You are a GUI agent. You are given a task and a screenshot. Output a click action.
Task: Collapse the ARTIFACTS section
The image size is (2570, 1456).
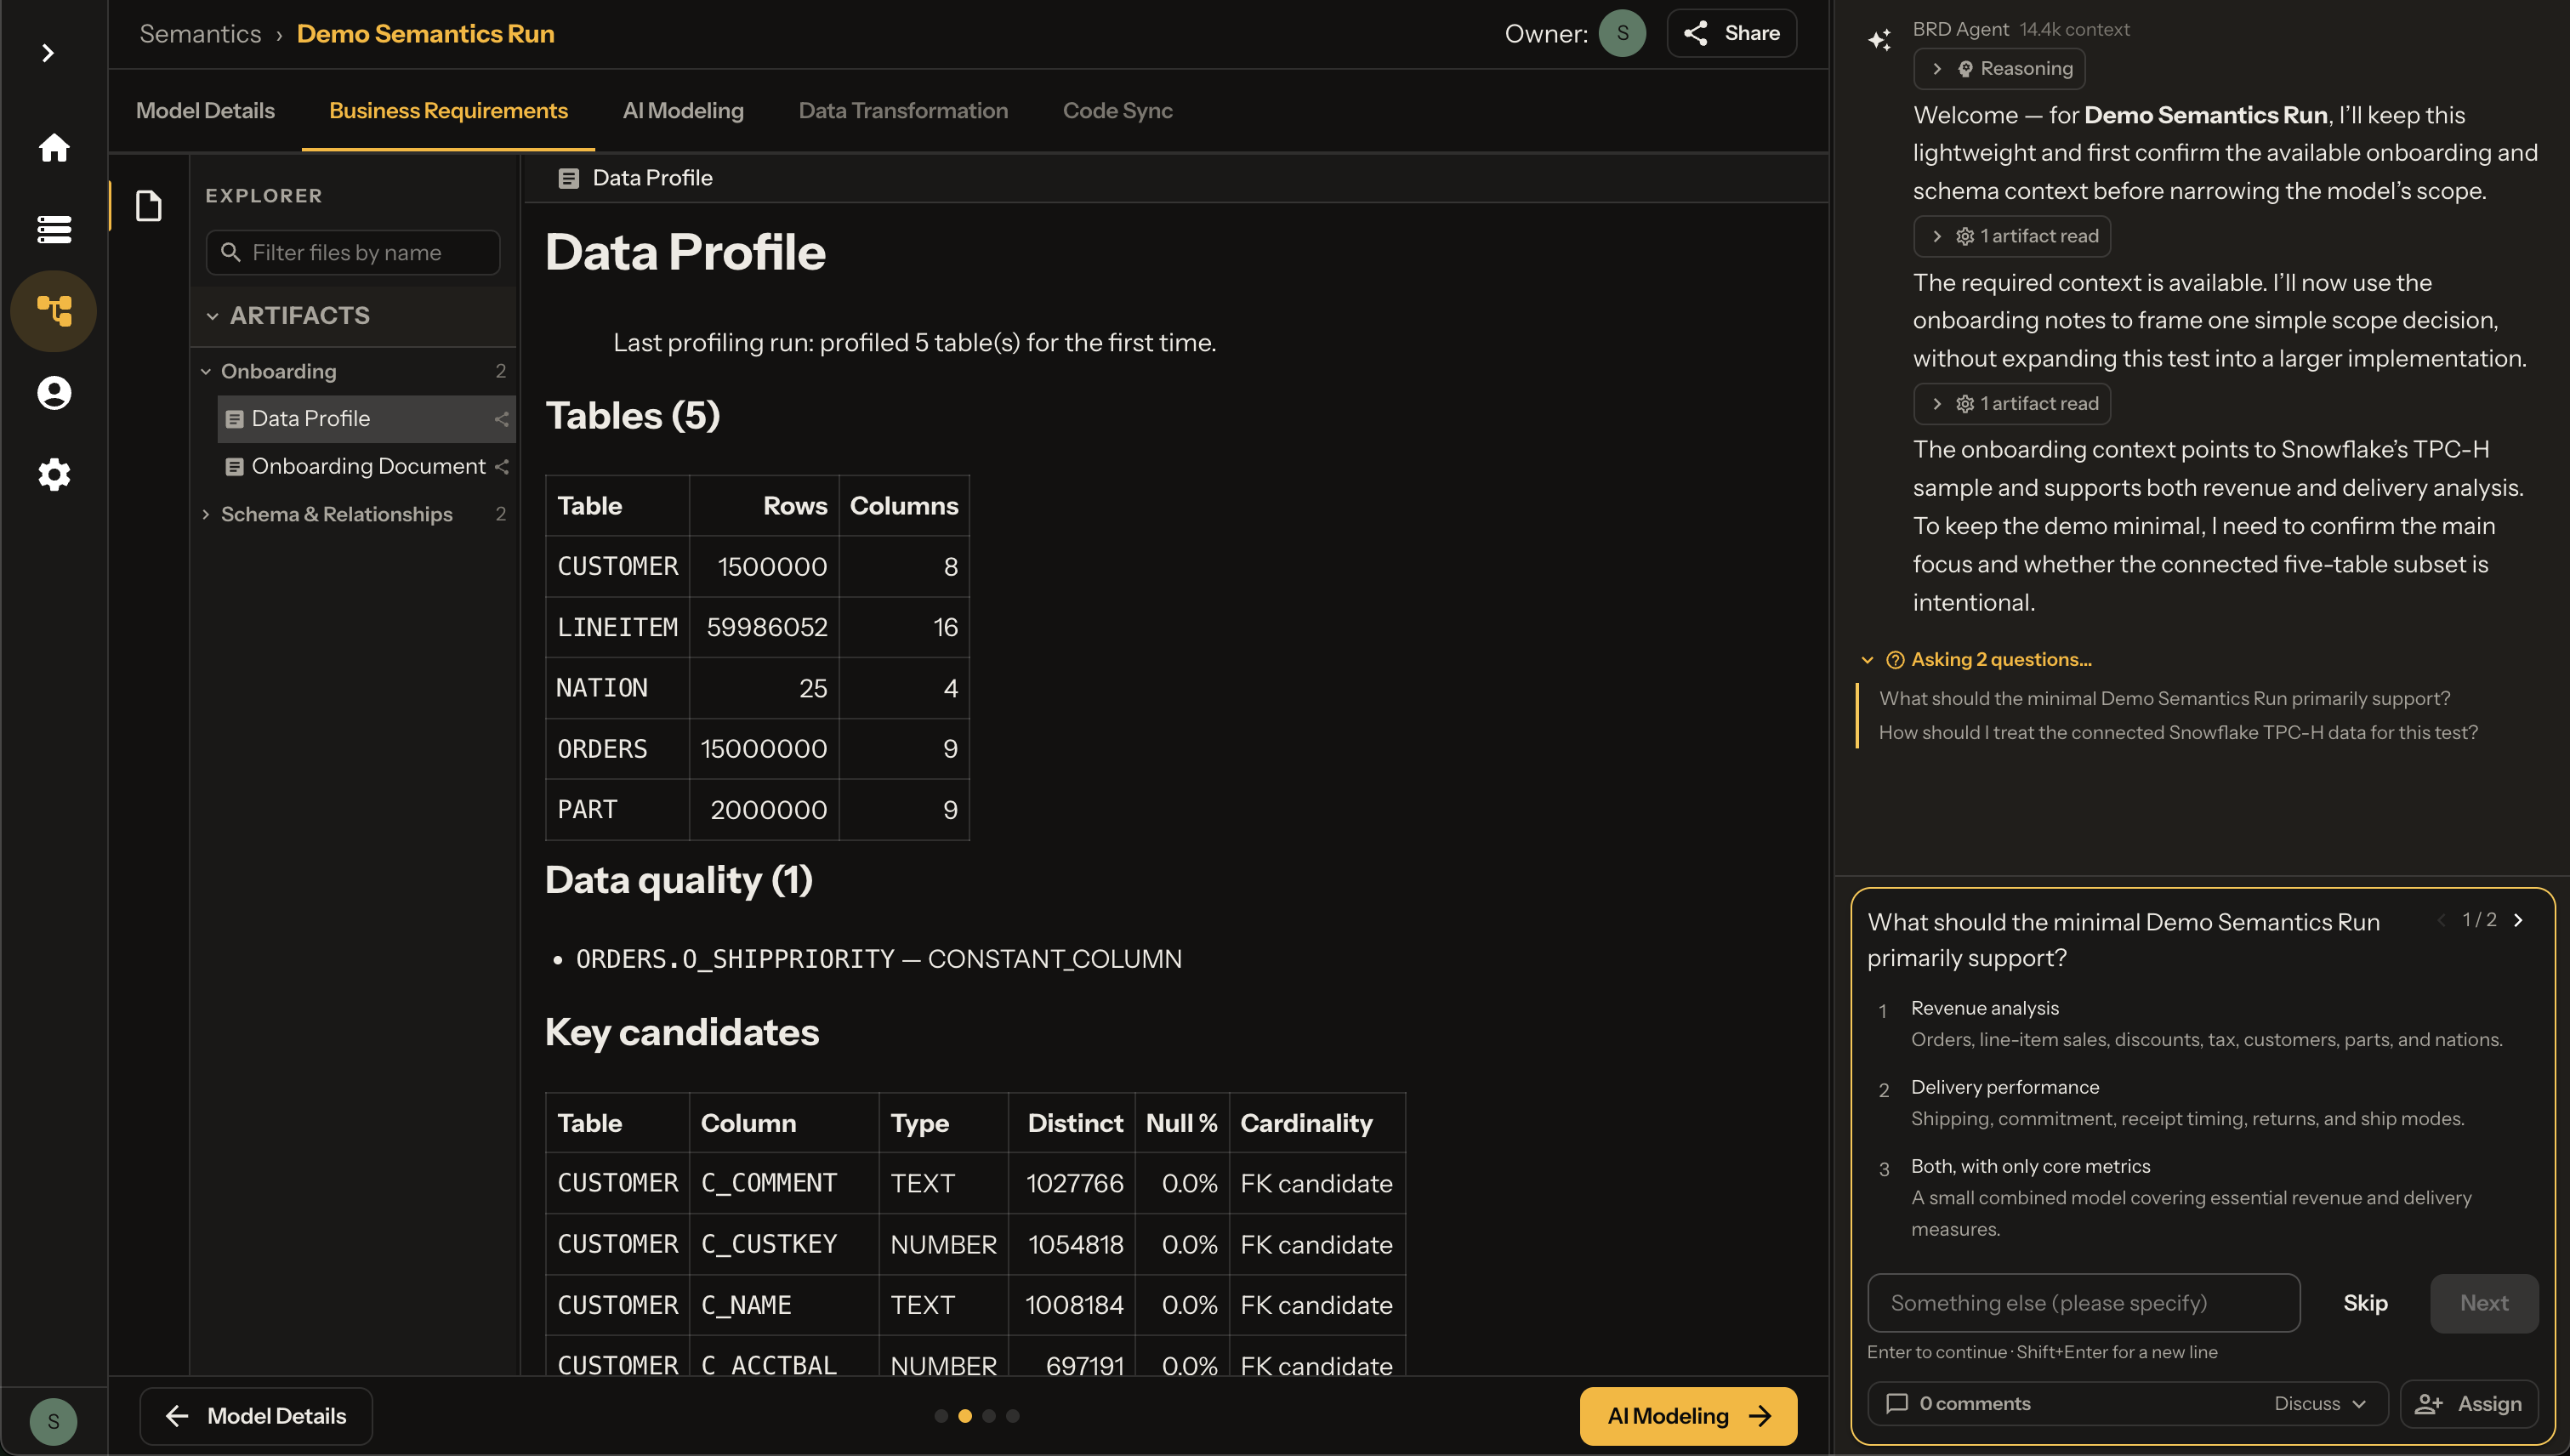coord(212,316)
